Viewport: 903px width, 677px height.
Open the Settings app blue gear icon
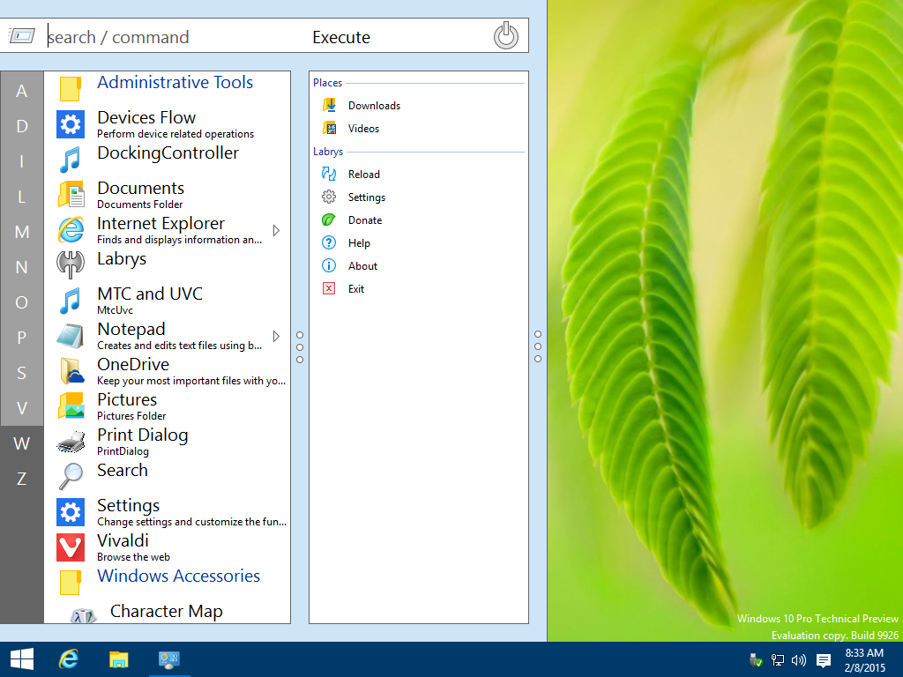point(71,512)
